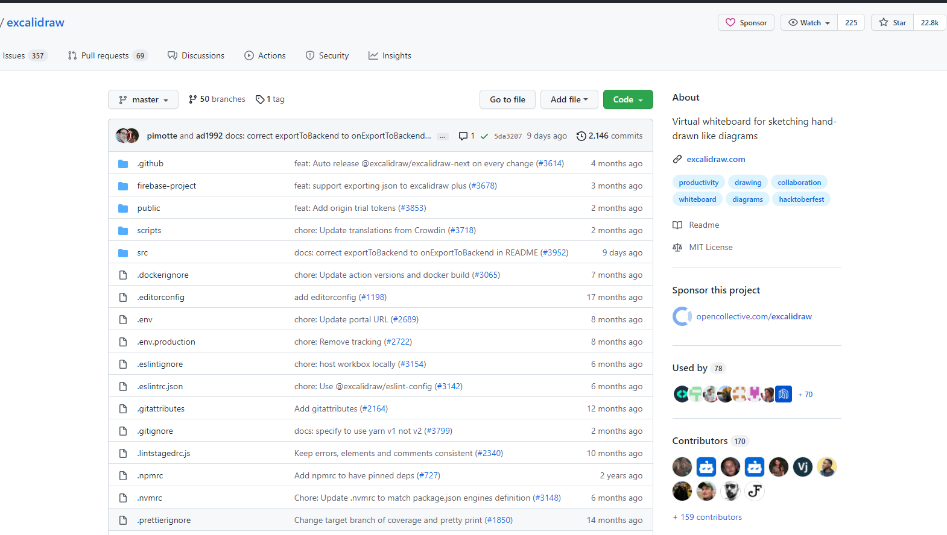Click the opencollective logo icon
Viewport: 947px width, 535px height.
tap(682, 316)
